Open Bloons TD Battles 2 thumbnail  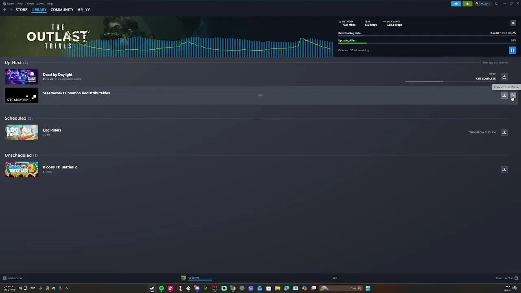click(22, 169)
